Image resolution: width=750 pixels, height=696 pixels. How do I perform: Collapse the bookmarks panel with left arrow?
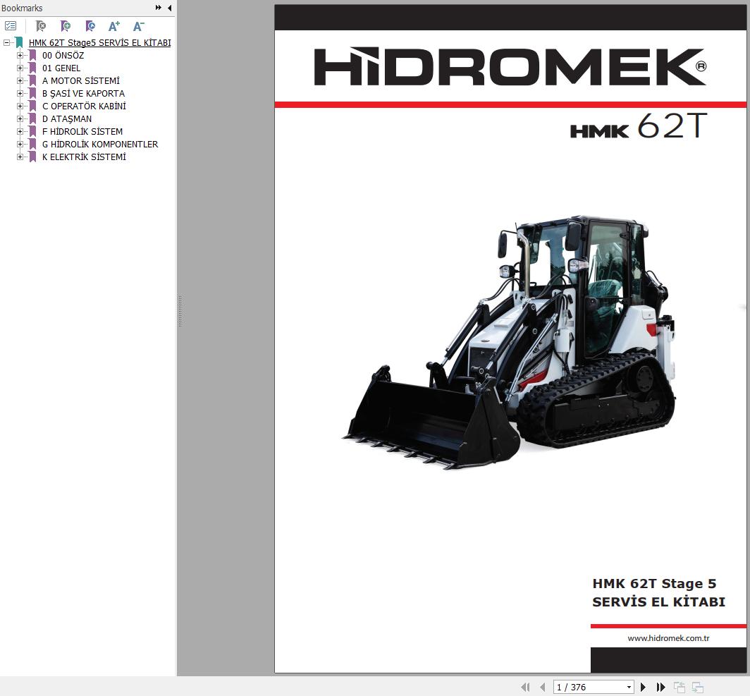pos(169,8)
